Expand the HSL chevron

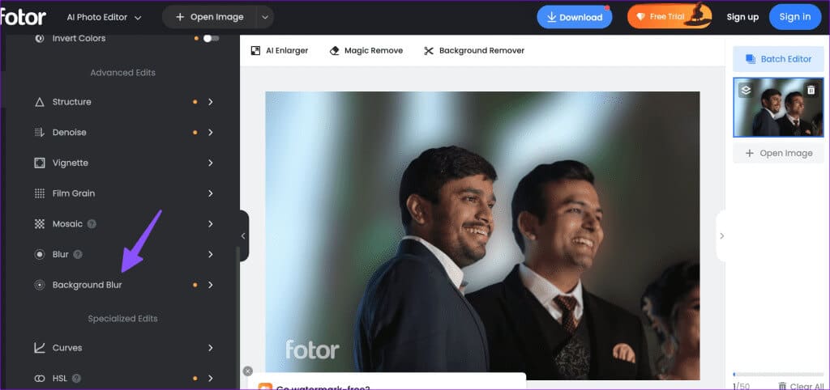pyautogui.click(x=210, y=379)
